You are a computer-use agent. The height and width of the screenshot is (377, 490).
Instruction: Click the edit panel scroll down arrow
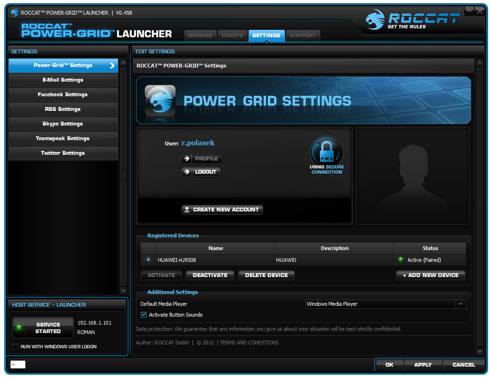tap(480, 352)
